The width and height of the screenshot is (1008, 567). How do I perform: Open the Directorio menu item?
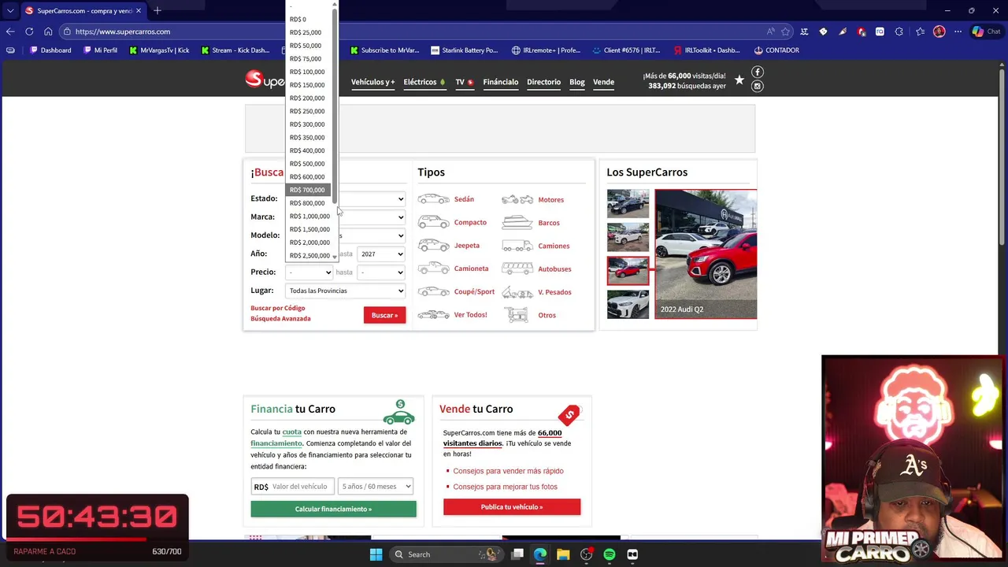coord(543,82)
